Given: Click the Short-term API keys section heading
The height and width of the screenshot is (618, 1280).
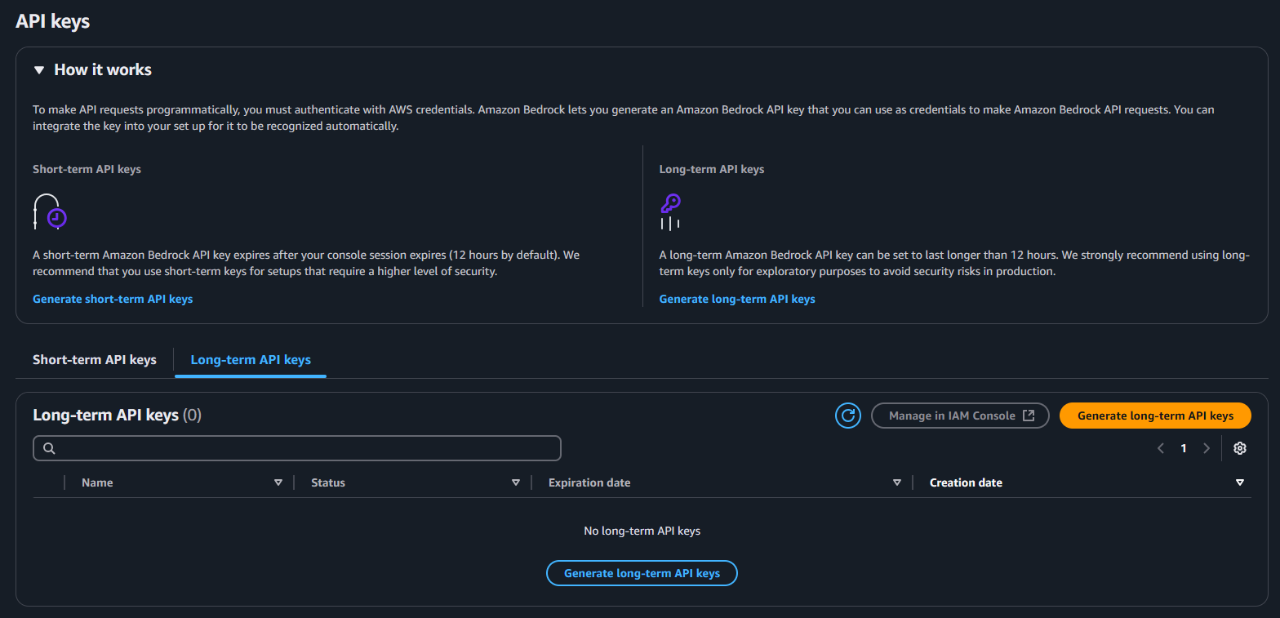Looking at the screenshot, I should [87, 170].
